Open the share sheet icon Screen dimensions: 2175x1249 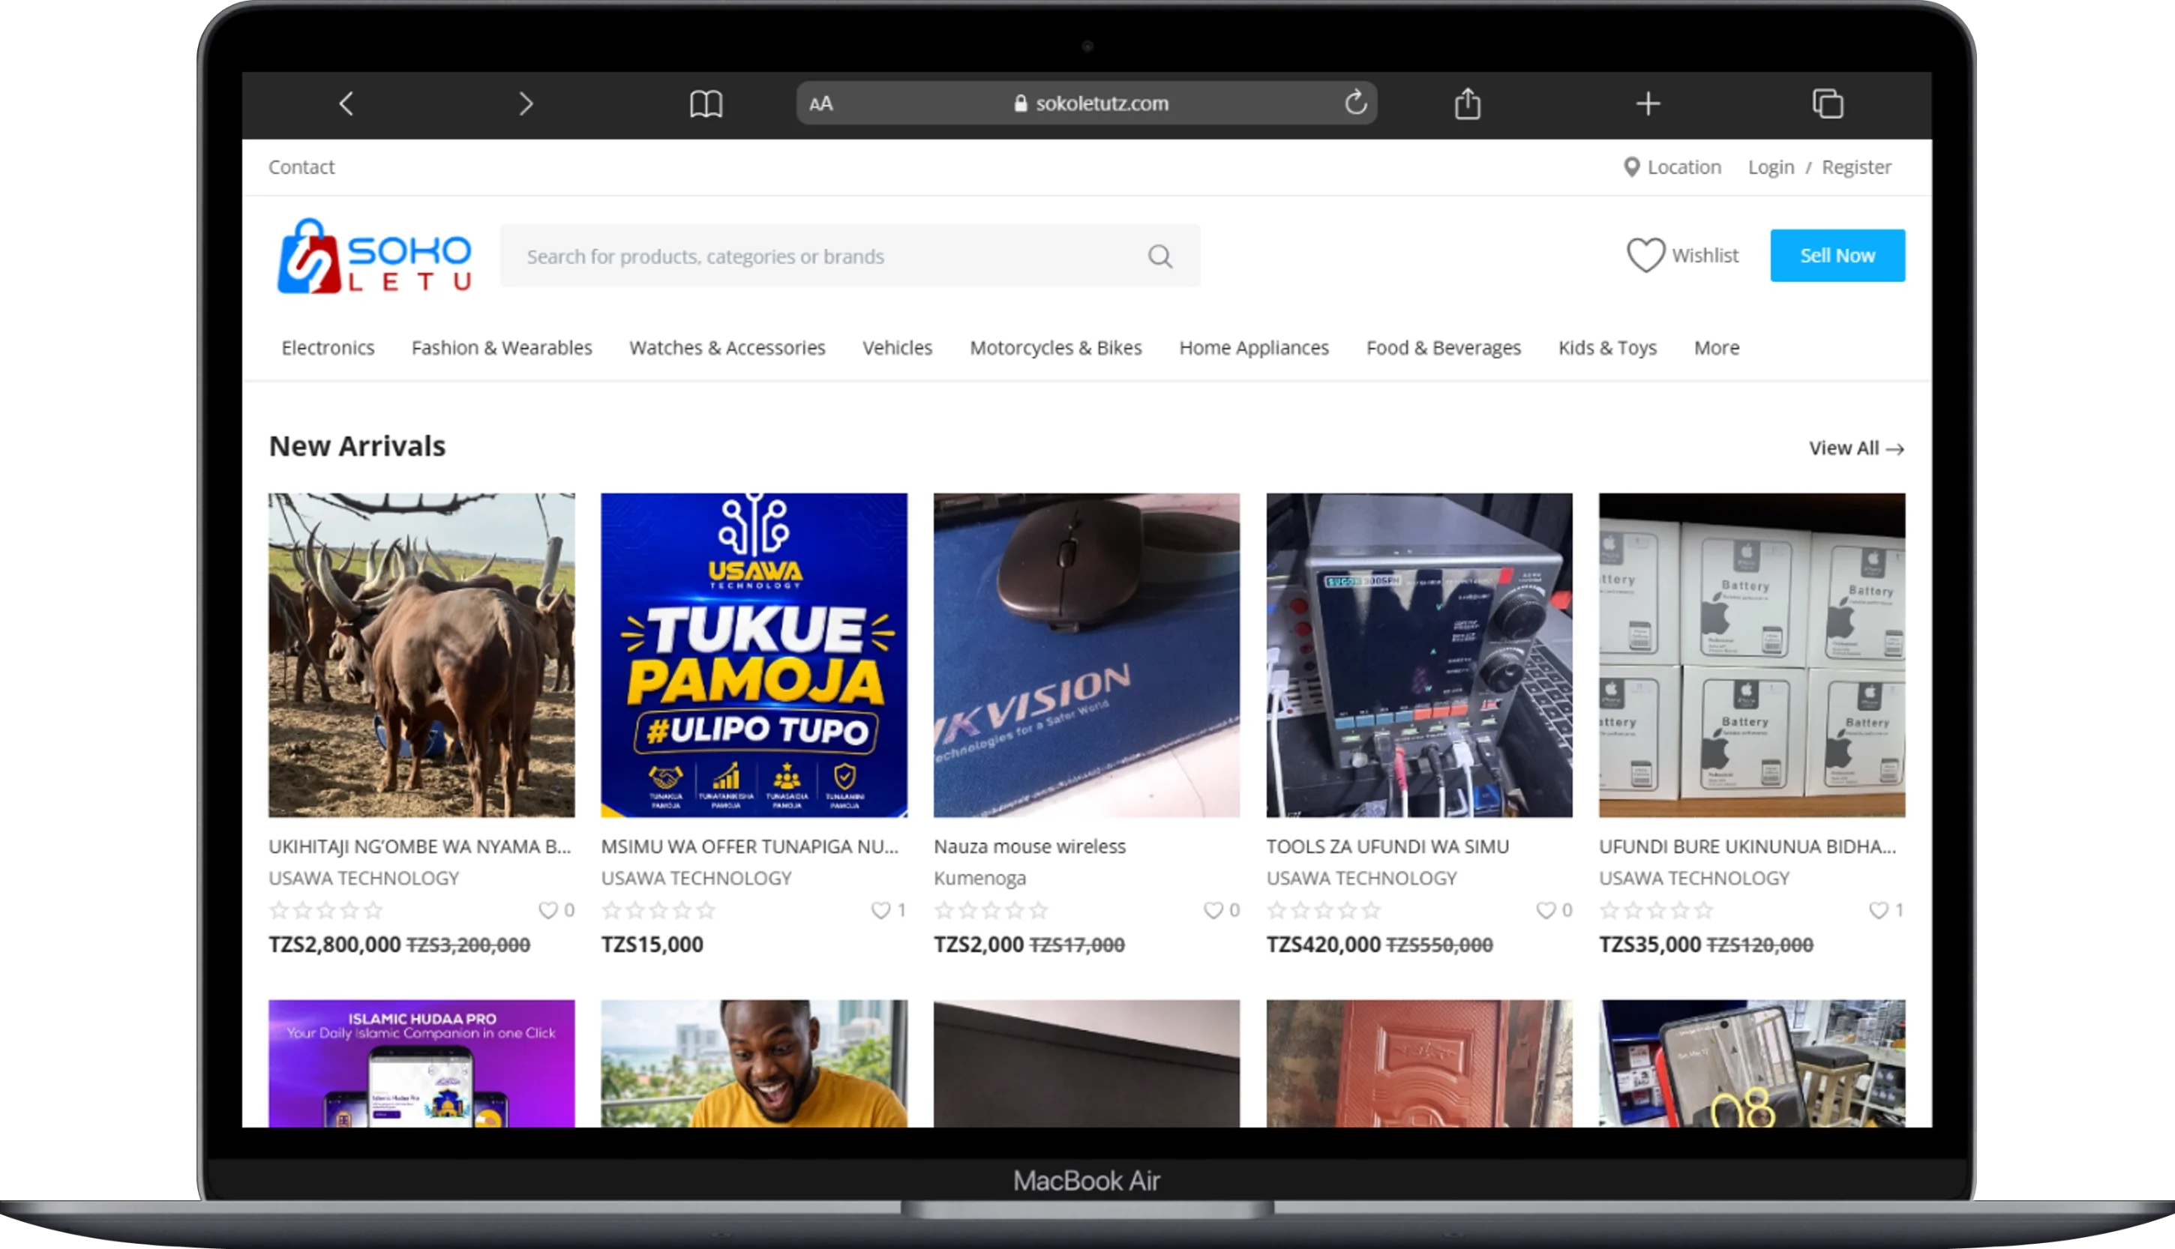coord(1468,103)
